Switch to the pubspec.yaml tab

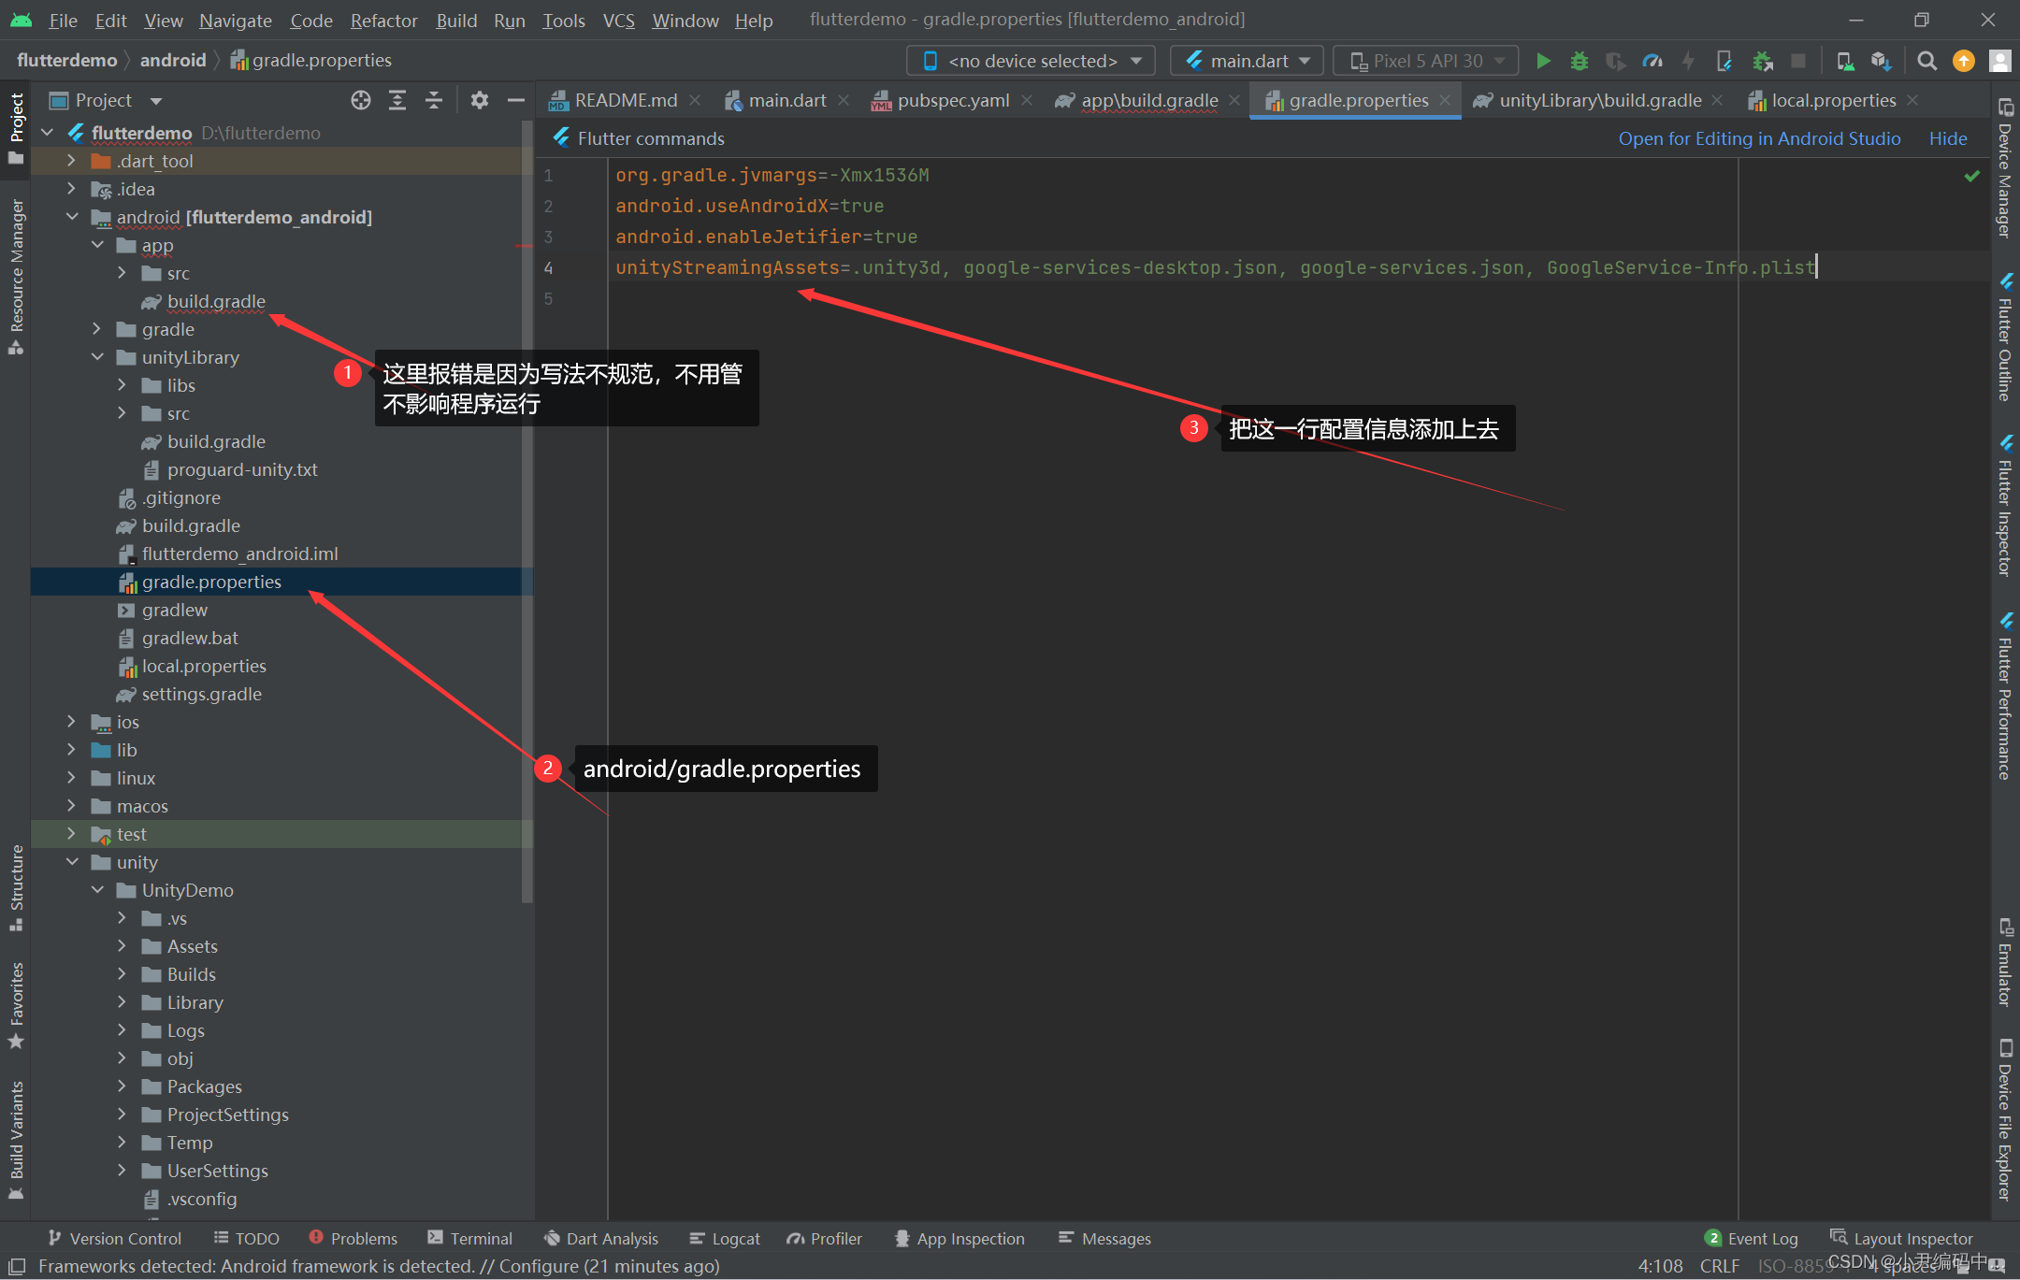952,100
